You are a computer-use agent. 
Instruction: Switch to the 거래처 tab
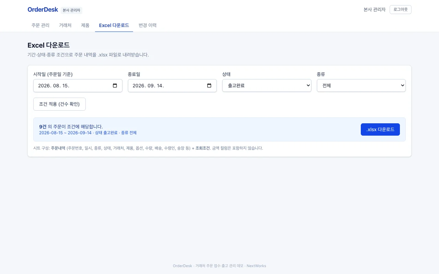pos(65,25)
